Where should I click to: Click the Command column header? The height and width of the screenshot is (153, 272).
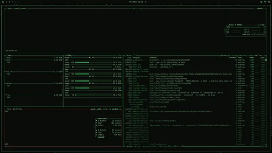pos(153,58)
